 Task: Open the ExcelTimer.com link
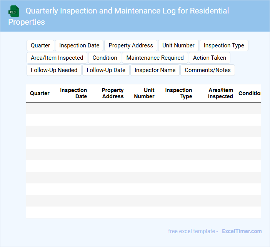[242, 231]
